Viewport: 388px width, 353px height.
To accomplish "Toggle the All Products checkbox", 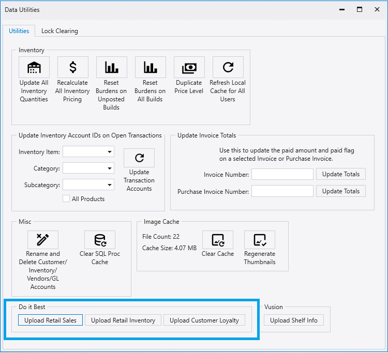I will 66,199.
